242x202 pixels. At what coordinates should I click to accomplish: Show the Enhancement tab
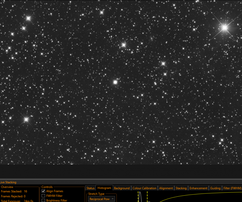pyautogui.click(x=198, y=188)
